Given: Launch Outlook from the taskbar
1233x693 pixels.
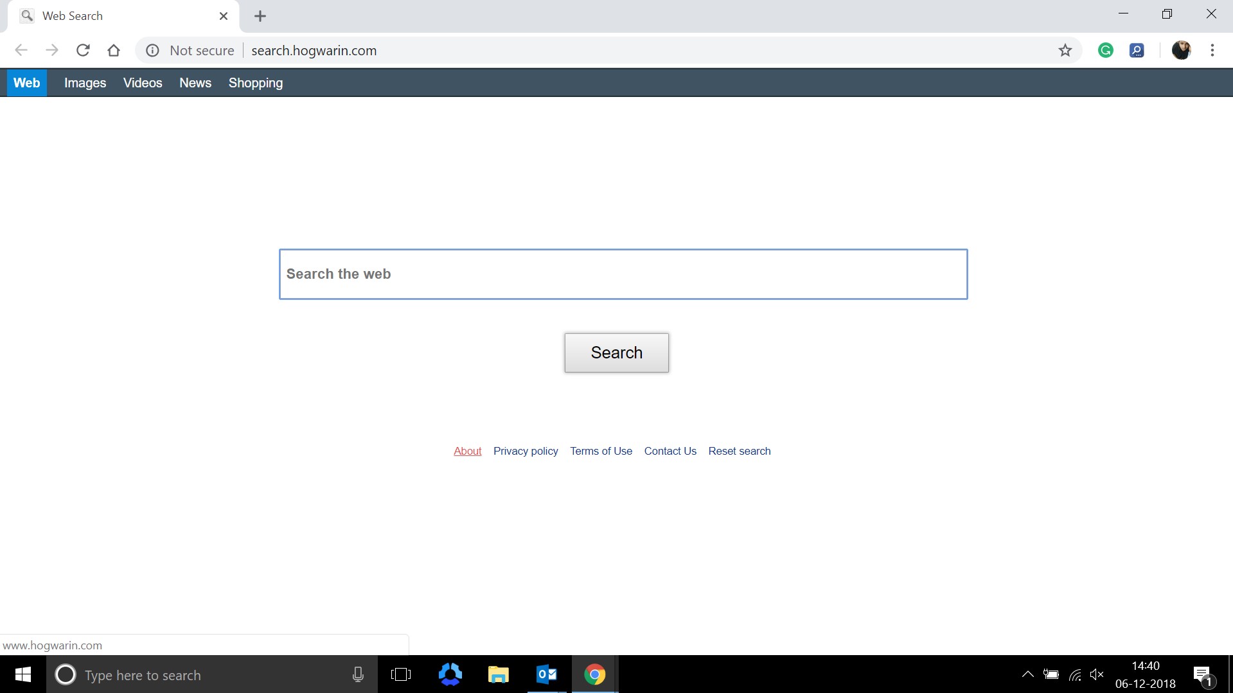Looking at the screenshot, I should pos(546,674).
